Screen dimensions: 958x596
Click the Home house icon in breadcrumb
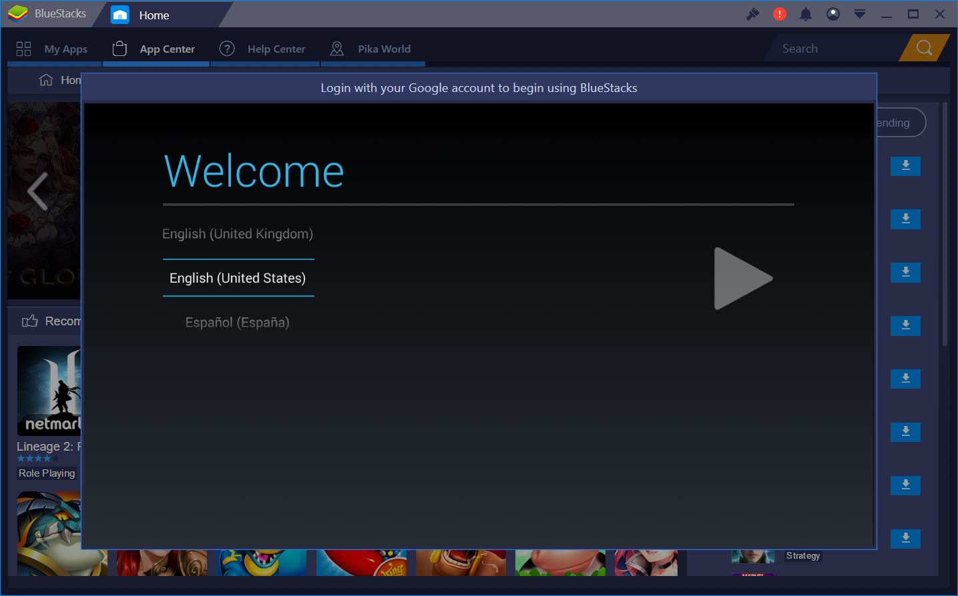[46, 80]
